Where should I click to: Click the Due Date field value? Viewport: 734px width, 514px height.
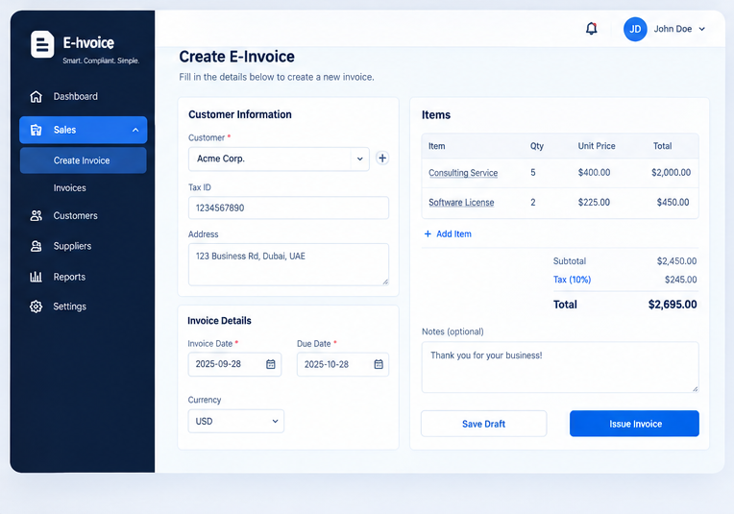[x=327, y=364]
